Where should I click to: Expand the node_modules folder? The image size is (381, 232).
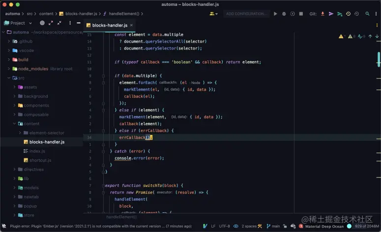9,69
